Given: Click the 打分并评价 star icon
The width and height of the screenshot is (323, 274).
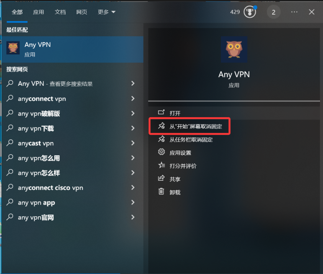Looking at the screenshot, I should 161,165.
